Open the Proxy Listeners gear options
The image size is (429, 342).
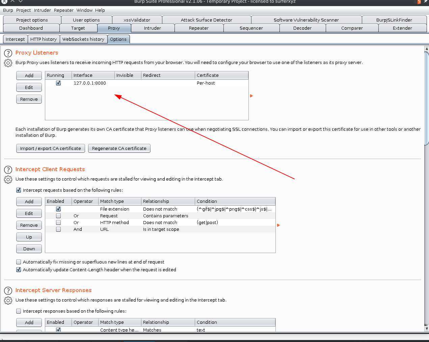8,63
